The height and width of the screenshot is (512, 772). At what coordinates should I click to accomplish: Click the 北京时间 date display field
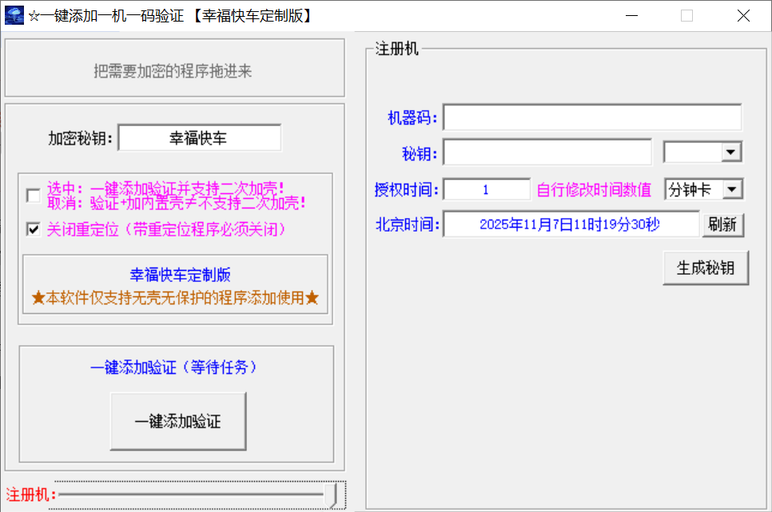click(571, 224)
